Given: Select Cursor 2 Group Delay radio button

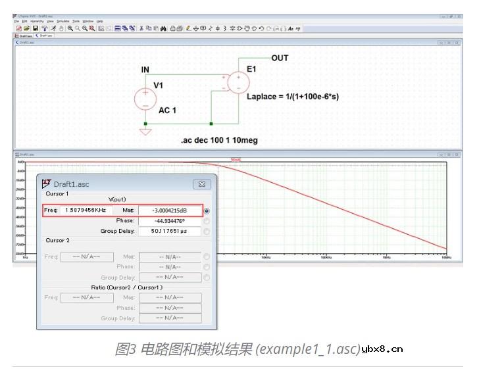Looking at the screenshot, I should [x=207, y=278].
